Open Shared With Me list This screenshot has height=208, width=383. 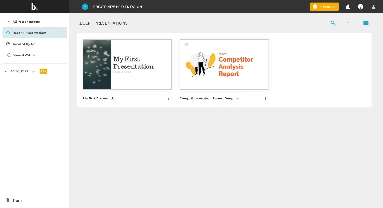(x=25, y=55)
